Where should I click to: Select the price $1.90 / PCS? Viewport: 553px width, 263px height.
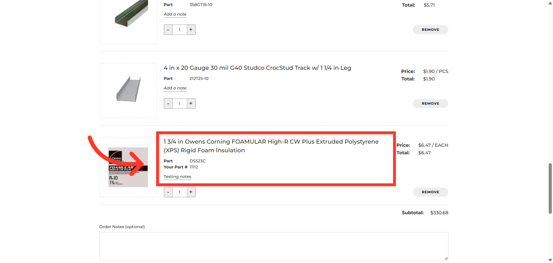tap(435, 71)
